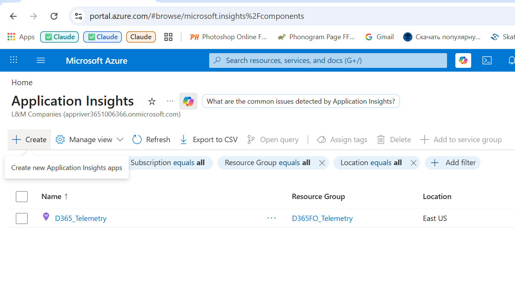
Task: Open the Azure portal waffle app launcher
Action: pyautogui.click(x=14, y=60)
